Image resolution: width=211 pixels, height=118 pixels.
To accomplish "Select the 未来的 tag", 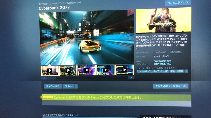I will [x=180, y=71].
